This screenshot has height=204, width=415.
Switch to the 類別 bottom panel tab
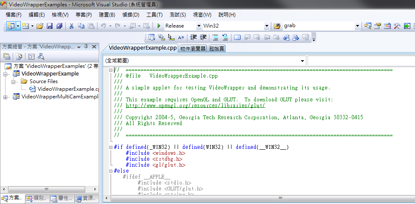(36, 198)
